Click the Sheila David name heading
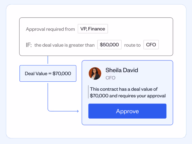Screen dimensions: 192x144 pos(122,70)
